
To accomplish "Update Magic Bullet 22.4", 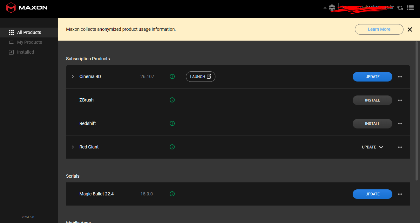I will point(372,194).
